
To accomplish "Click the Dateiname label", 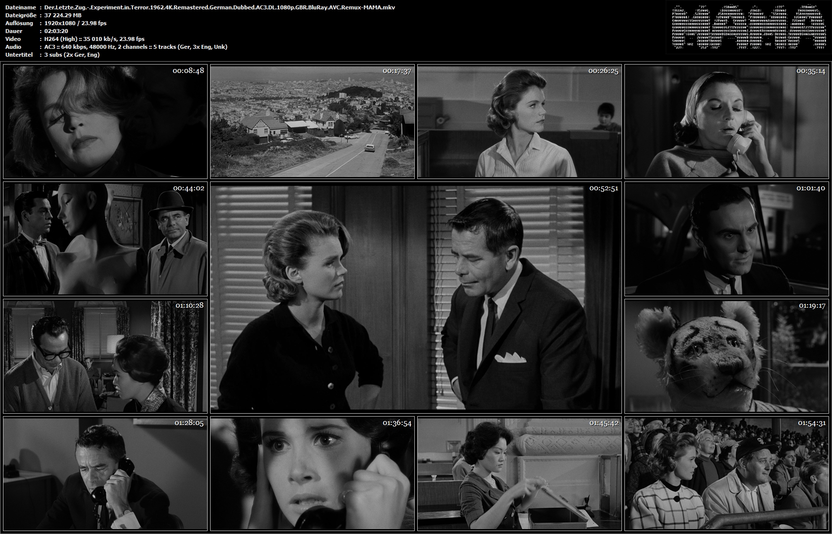I will click(x=20, y=7).
